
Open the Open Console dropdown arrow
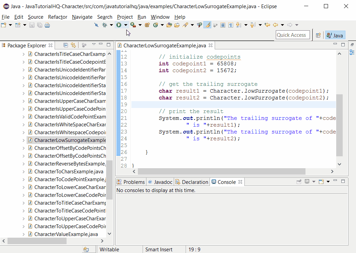328,181
